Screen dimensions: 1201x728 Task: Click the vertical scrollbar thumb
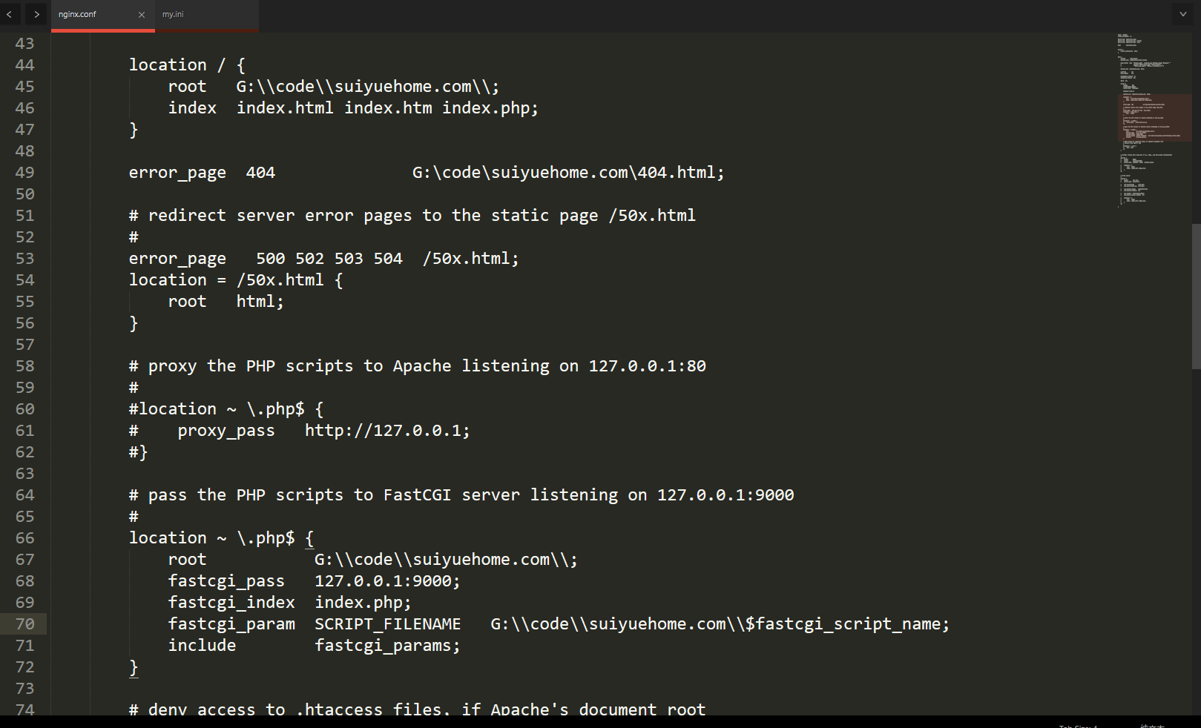pyautogui.click(x=1196, y=296)
